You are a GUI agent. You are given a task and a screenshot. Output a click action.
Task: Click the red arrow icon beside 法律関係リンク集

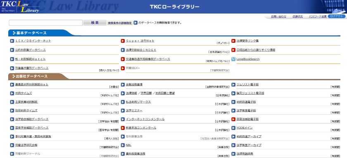click(x=233, y=41)
